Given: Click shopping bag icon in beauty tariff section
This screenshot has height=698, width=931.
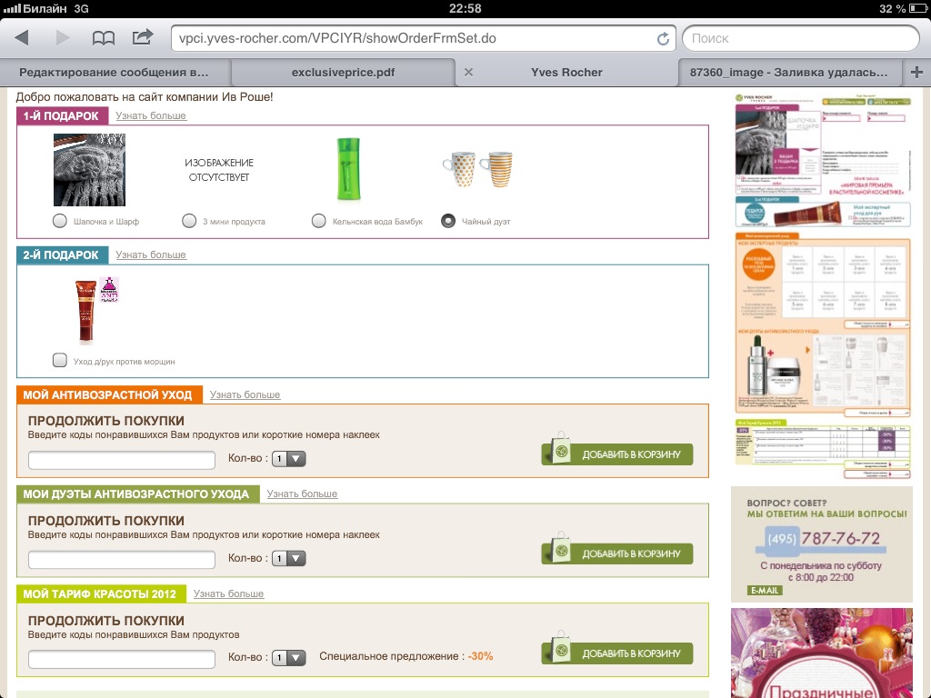Looking at the screenshot, I should click(559, 648).
